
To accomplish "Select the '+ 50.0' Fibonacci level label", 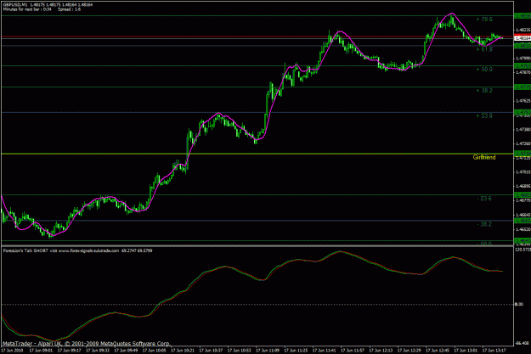I will click(x=484, y=70).
